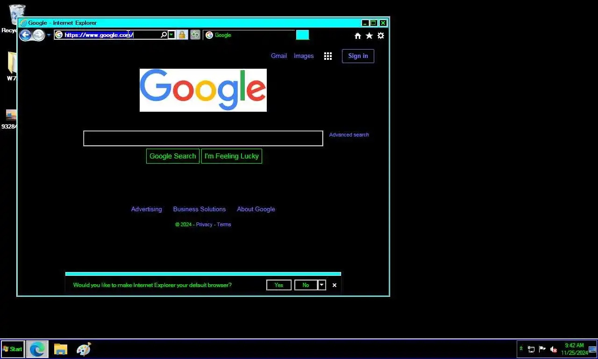Viewport: 598px width, 359px height.
Task: Click Yes on the default browser prompt
Action: click(x=279, y=285)
